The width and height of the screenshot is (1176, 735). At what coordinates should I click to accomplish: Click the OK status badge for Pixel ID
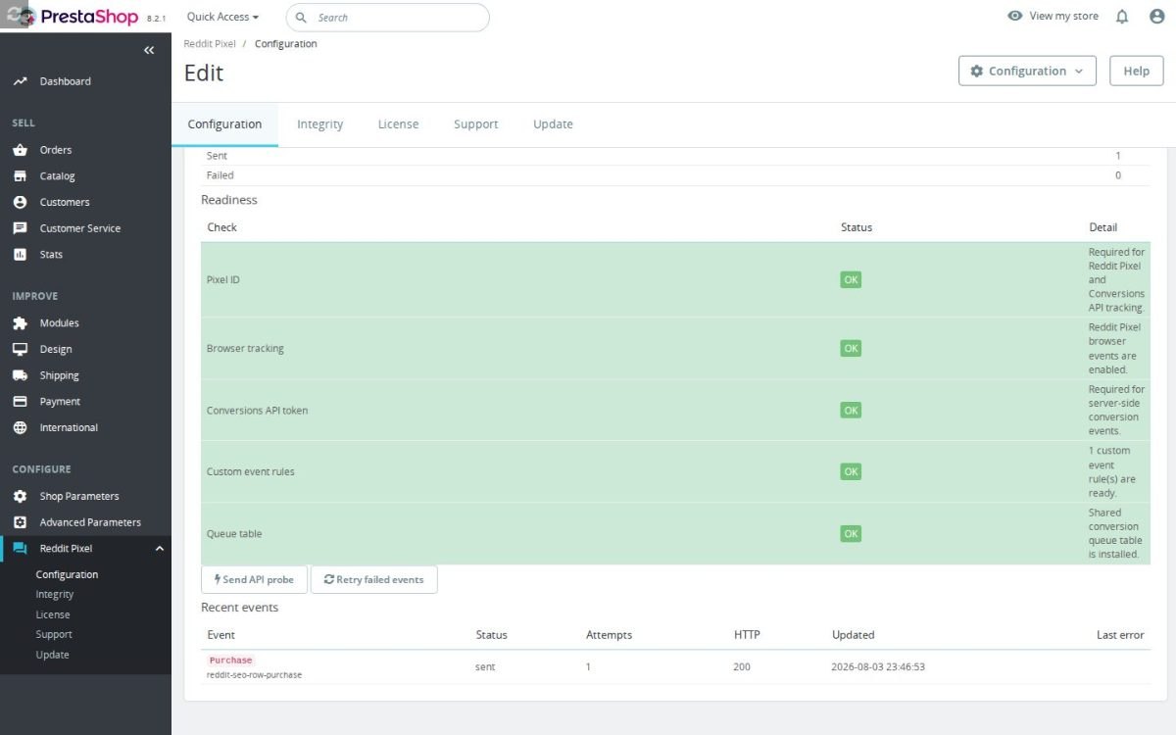click(851, 279)
